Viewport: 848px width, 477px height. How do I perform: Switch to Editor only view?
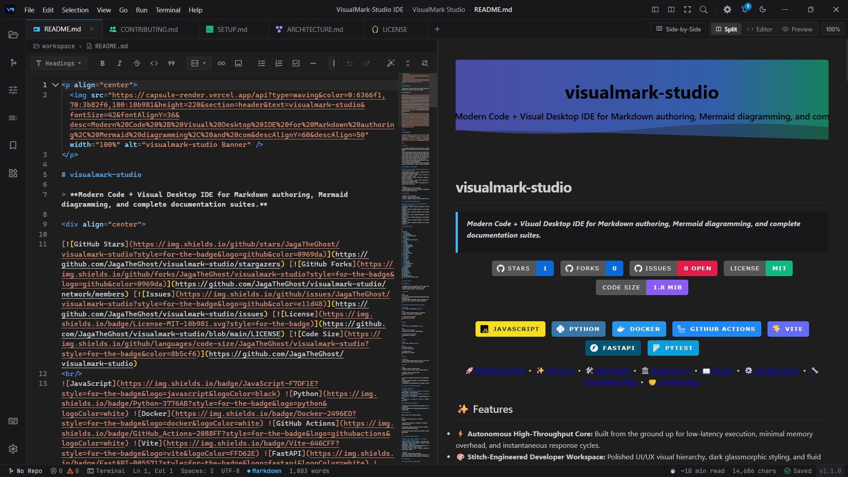pos(760,29)
